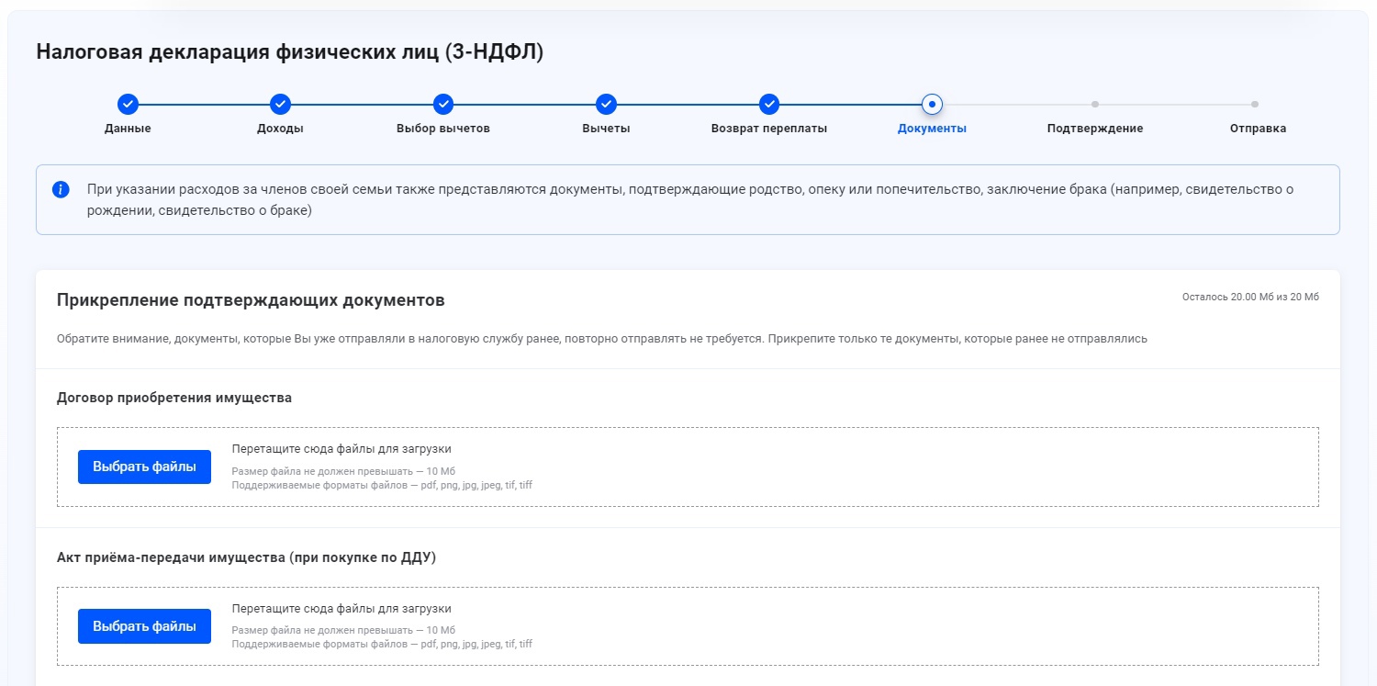Click the checkmark circle above Вычеты step

coord(606,104)
